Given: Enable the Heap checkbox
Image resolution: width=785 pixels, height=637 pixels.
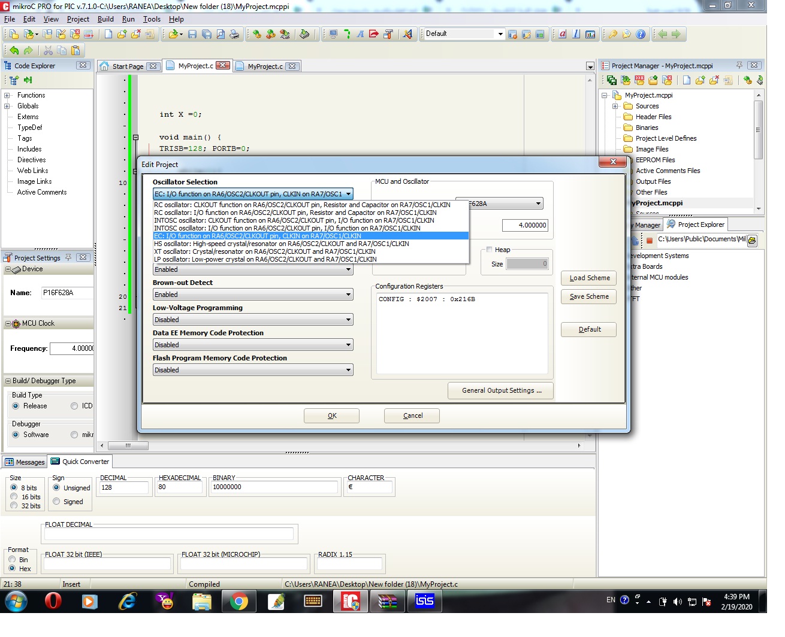Looking at the screenshot, I should point(490,250).
